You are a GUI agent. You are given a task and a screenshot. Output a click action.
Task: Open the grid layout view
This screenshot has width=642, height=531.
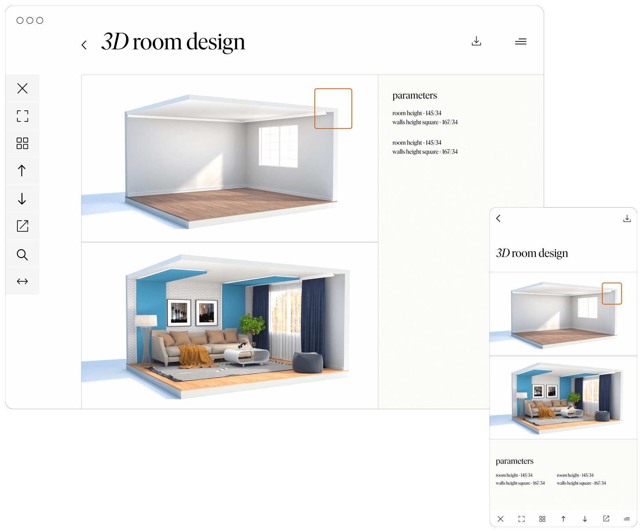(x=22, y=143)
